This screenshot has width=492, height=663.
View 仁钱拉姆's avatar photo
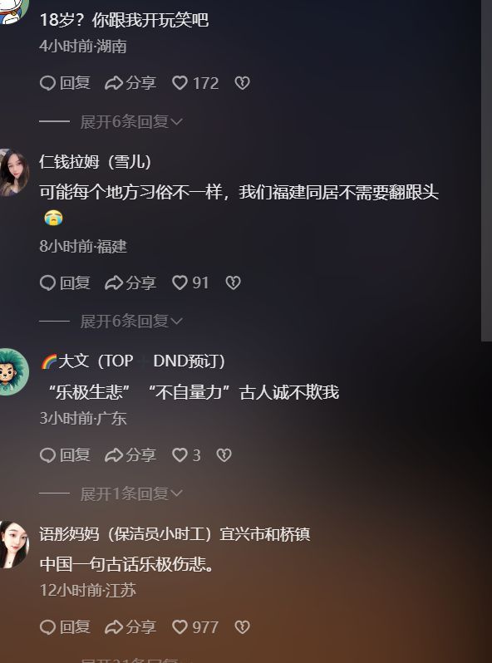13,173
